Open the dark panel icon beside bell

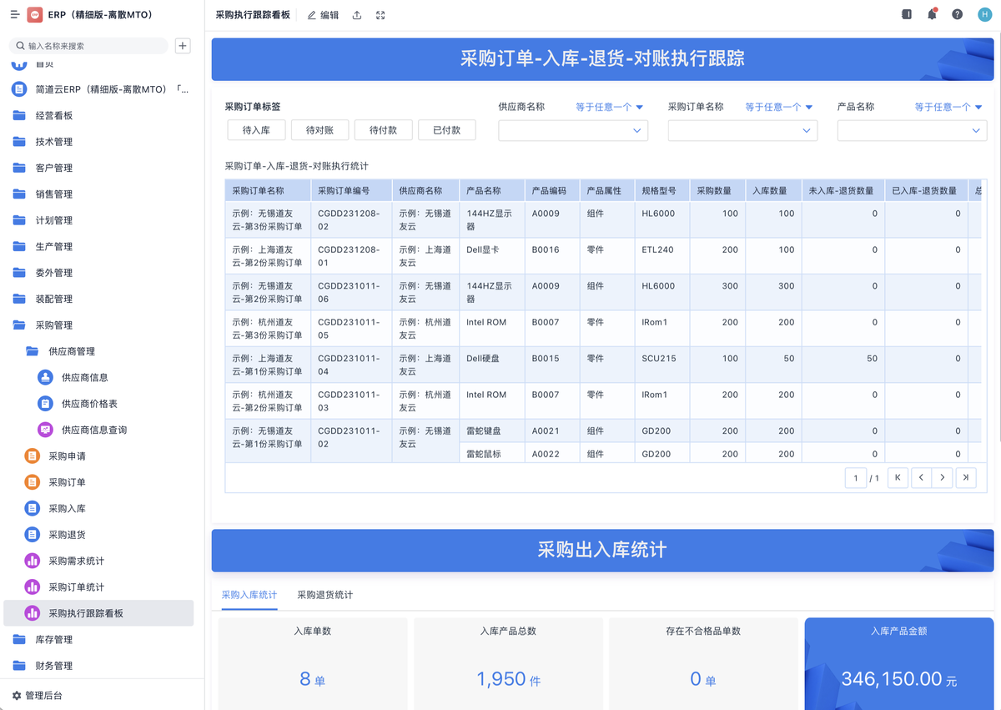tap(907, 15)
